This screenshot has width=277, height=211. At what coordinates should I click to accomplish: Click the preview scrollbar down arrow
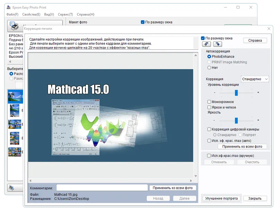(x=196, y=176)
